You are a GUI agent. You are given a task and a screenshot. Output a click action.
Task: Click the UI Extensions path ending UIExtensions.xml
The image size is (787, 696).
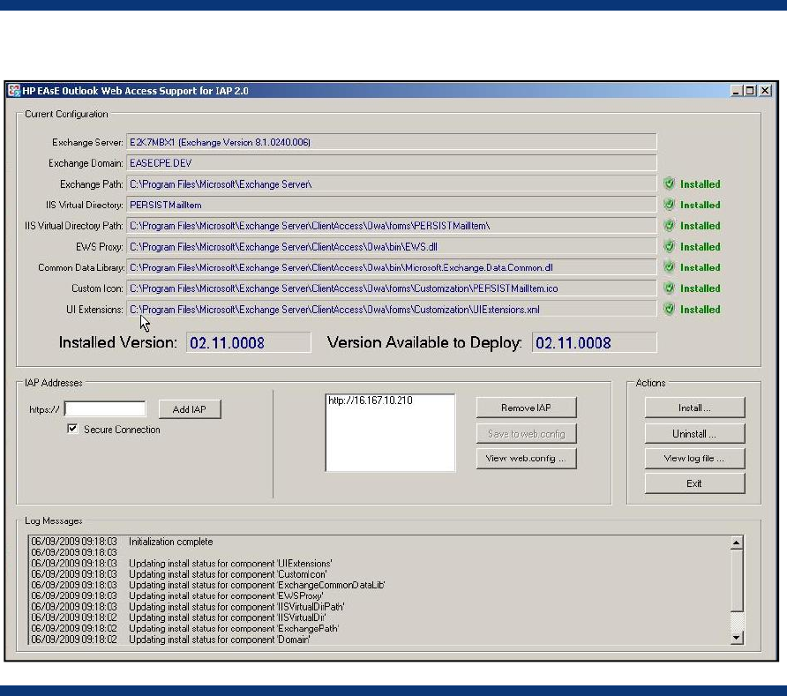tap(391, 310)
